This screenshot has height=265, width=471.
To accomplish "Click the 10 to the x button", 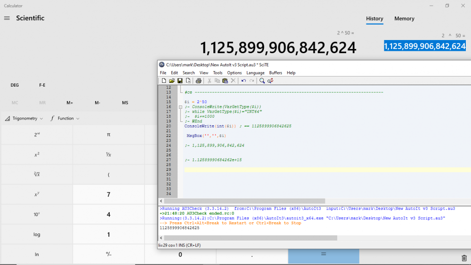I will tap(37, 214).
